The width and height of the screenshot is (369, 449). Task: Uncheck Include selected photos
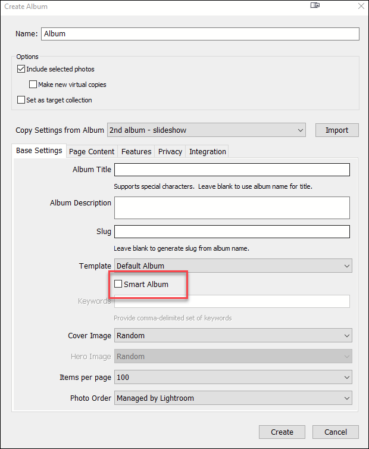[x=21, y=69]
